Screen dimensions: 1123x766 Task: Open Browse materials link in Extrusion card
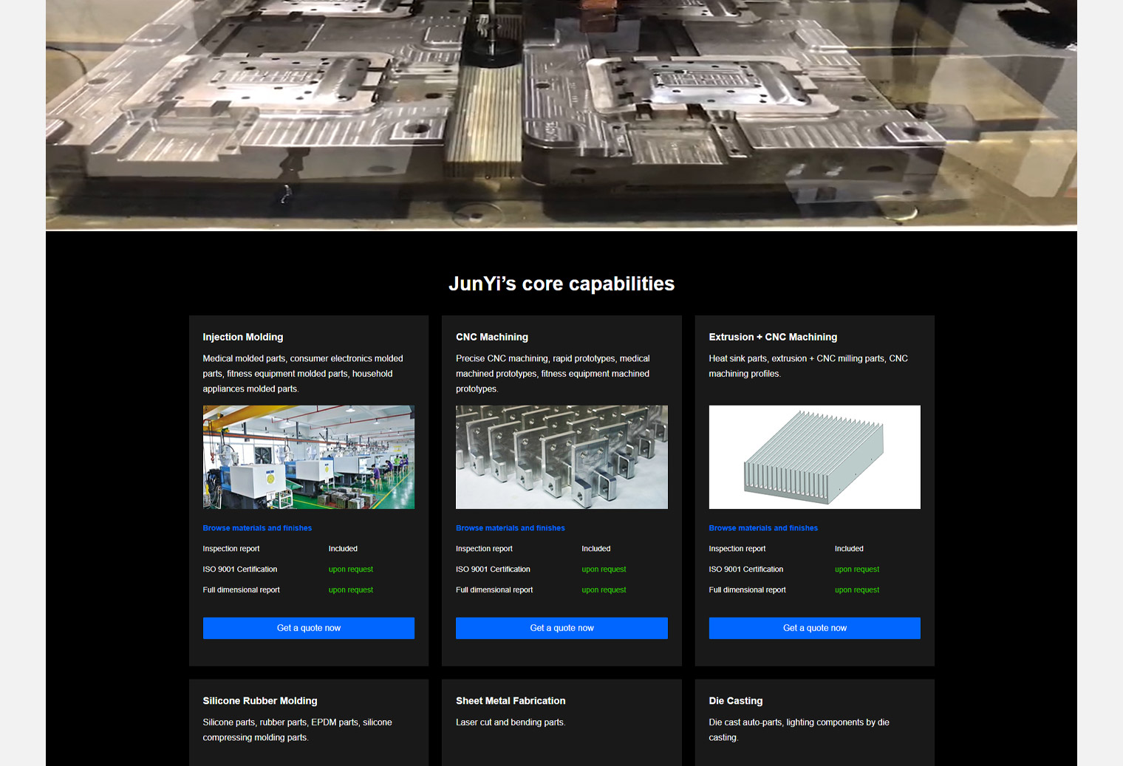tap(763, 528)
